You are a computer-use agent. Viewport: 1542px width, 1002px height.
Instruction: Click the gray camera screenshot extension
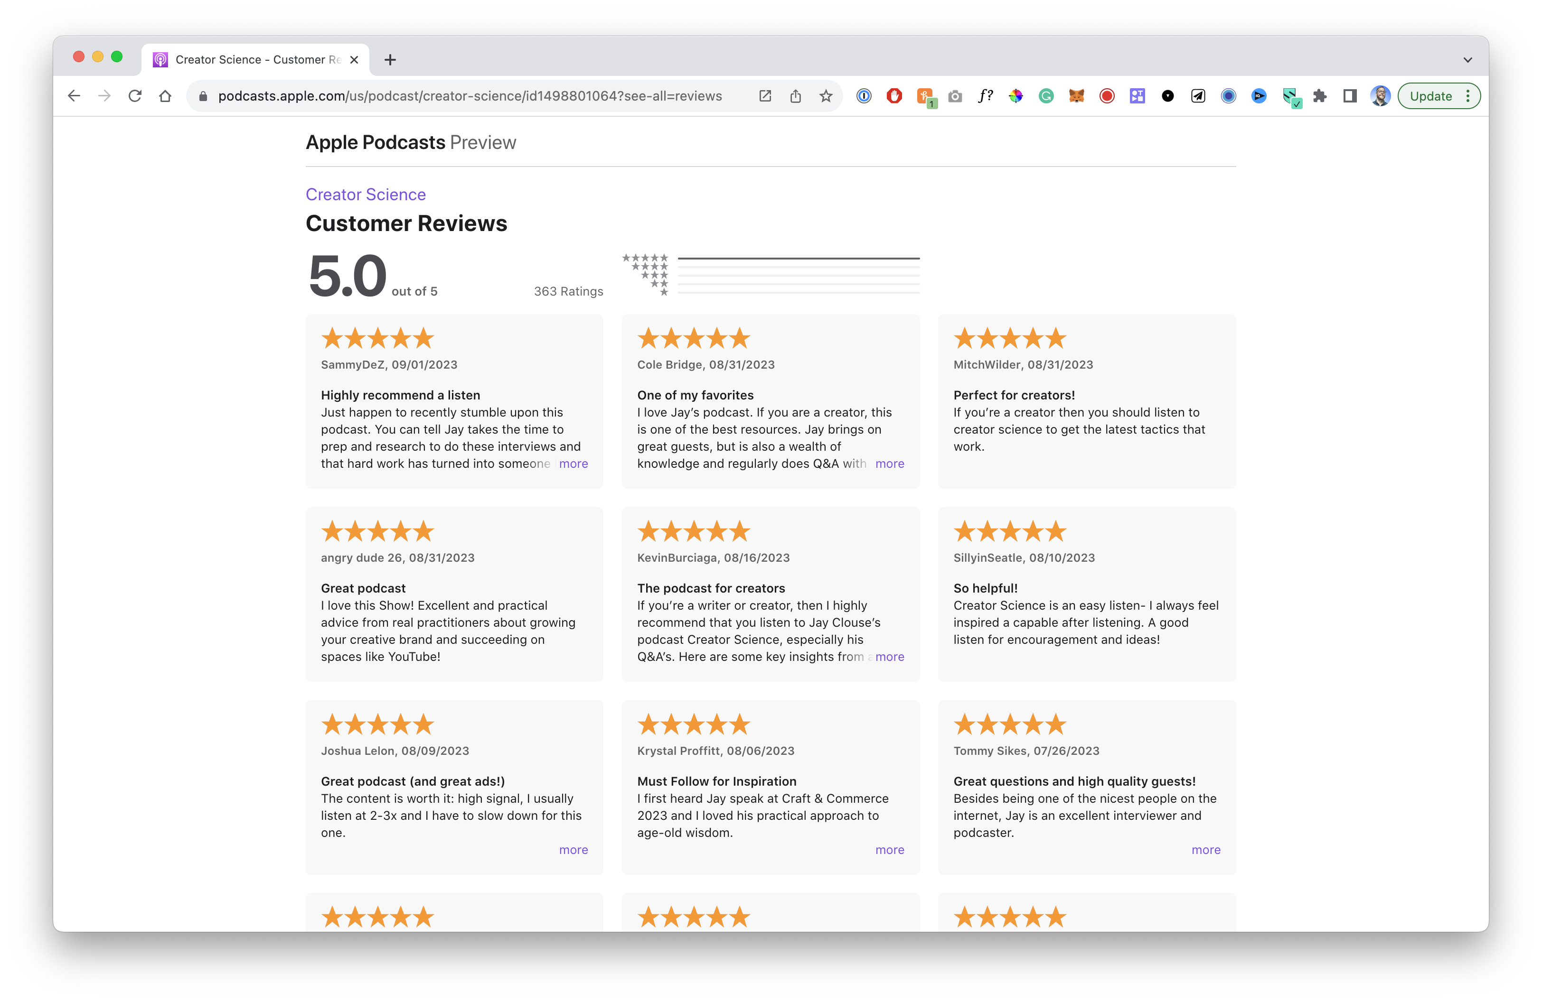(x=955, y=96)
